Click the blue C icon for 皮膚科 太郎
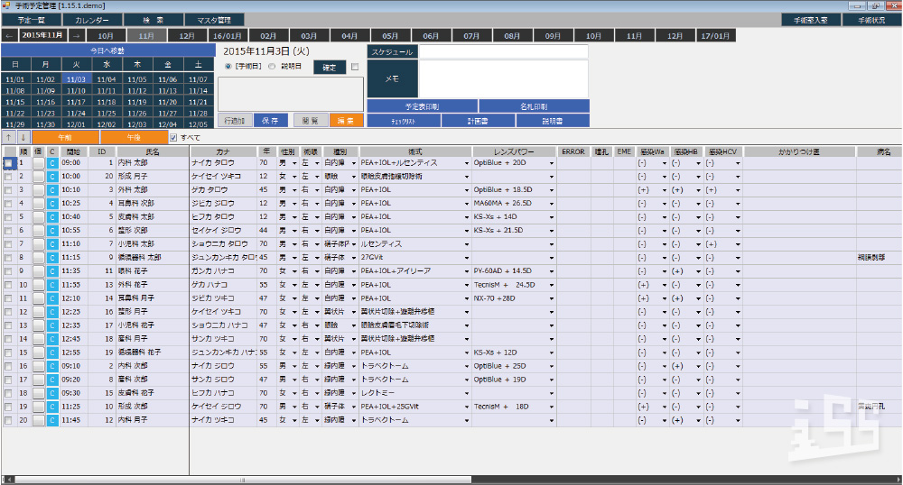Image resolution: width=903 pixels, height=485 pixels. click(51, 217)
